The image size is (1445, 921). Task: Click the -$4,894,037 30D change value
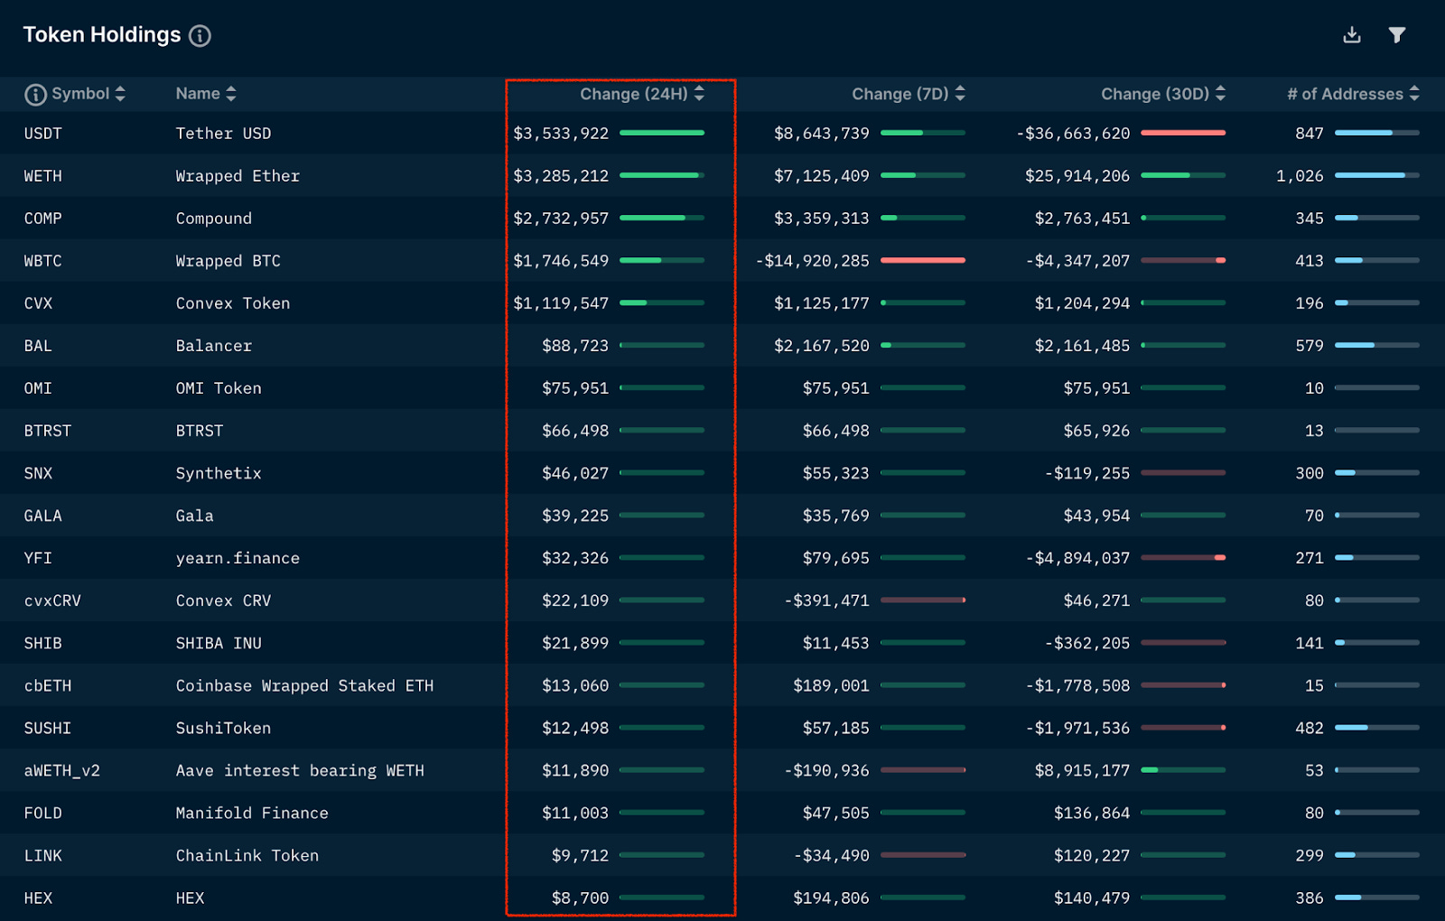point(1077,558)
